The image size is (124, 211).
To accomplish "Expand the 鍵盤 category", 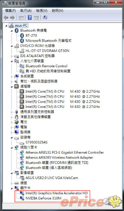I will [x=12, y=183].
